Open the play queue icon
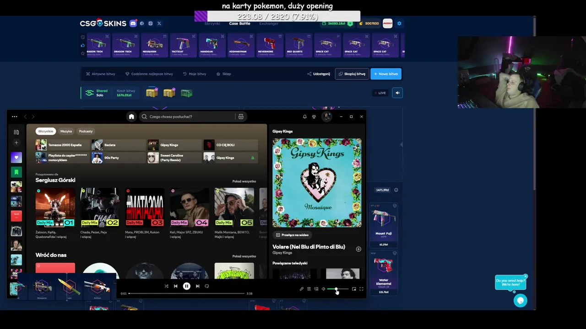586x329 pixels. click(309, 289)
